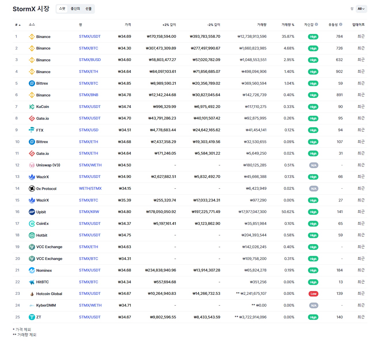This screenshot has width=371, height=342.
Task: Click the Hotcoin Global logo icon
Action: point(32,294)
